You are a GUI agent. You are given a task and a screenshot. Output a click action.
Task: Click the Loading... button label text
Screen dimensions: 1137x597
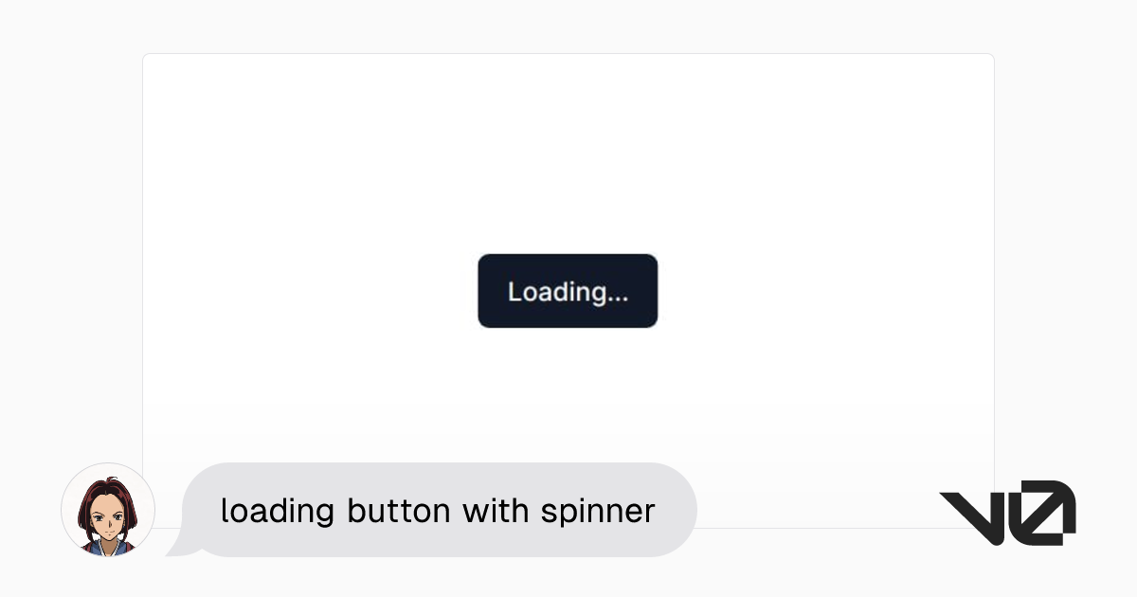tap(568, 291)
